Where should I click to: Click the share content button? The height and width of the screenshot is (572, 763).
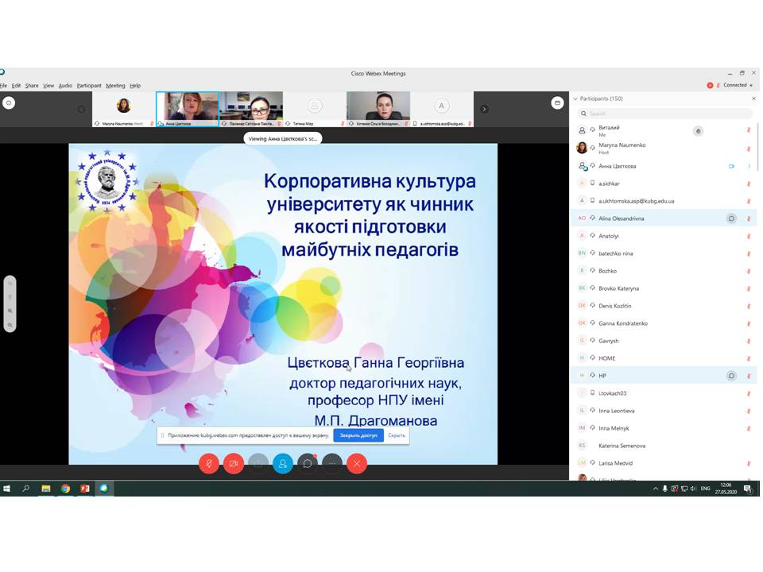point(258,463)
